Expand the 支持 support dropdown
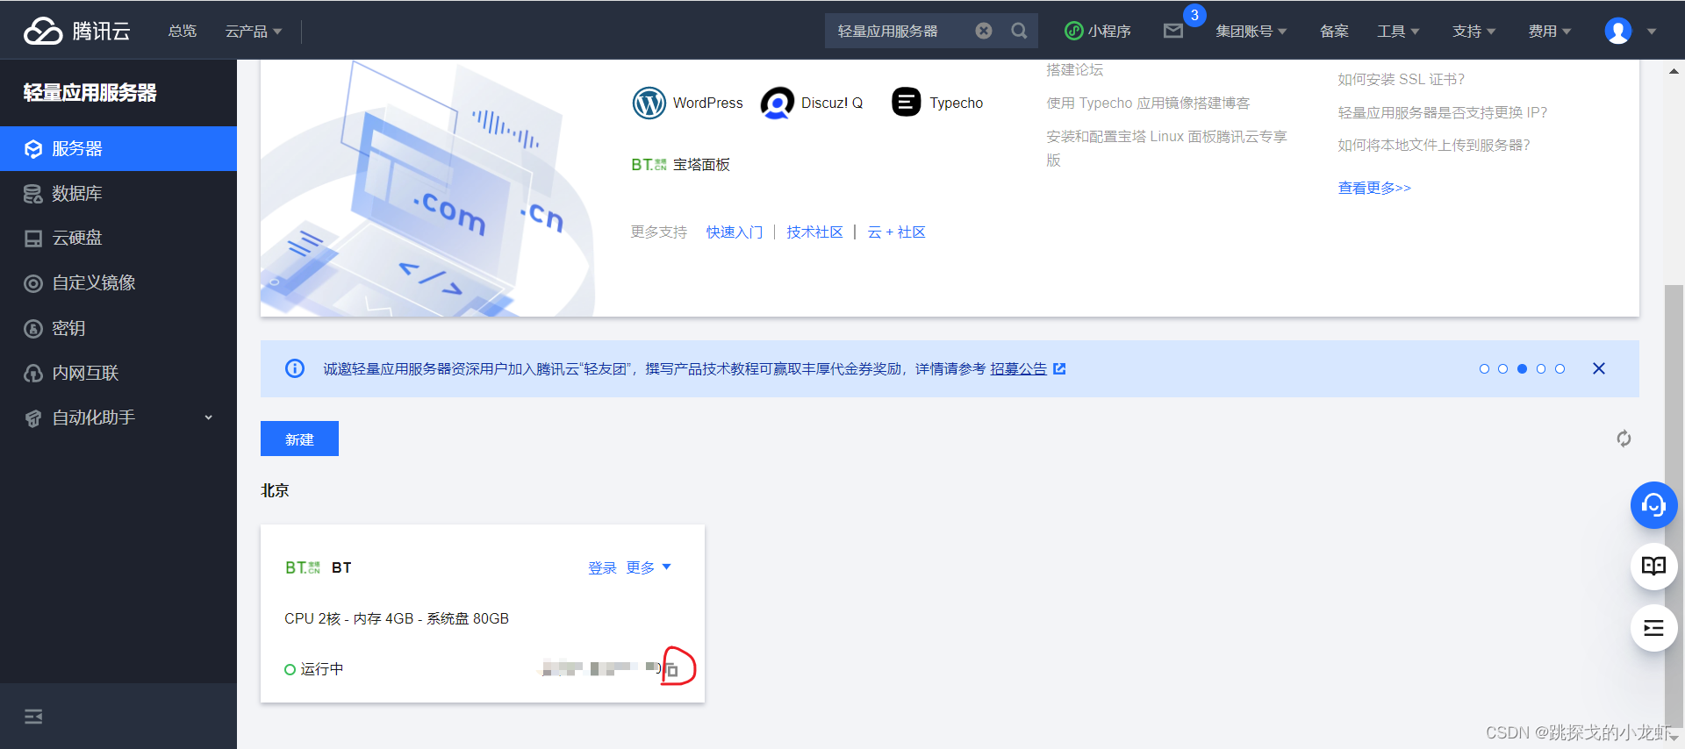The width and height of the screenshot is (1685, 749). click(x=1473, y=31)
